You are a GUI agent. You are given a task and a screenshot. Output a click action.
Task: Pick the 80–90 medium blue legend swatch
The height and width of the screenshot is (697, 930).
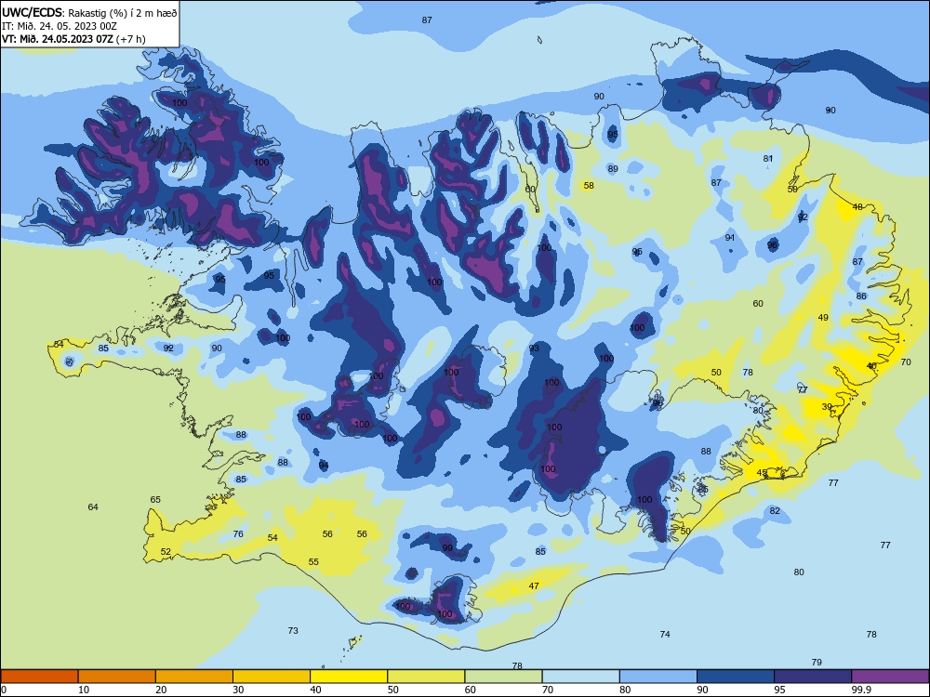point(658,677)
